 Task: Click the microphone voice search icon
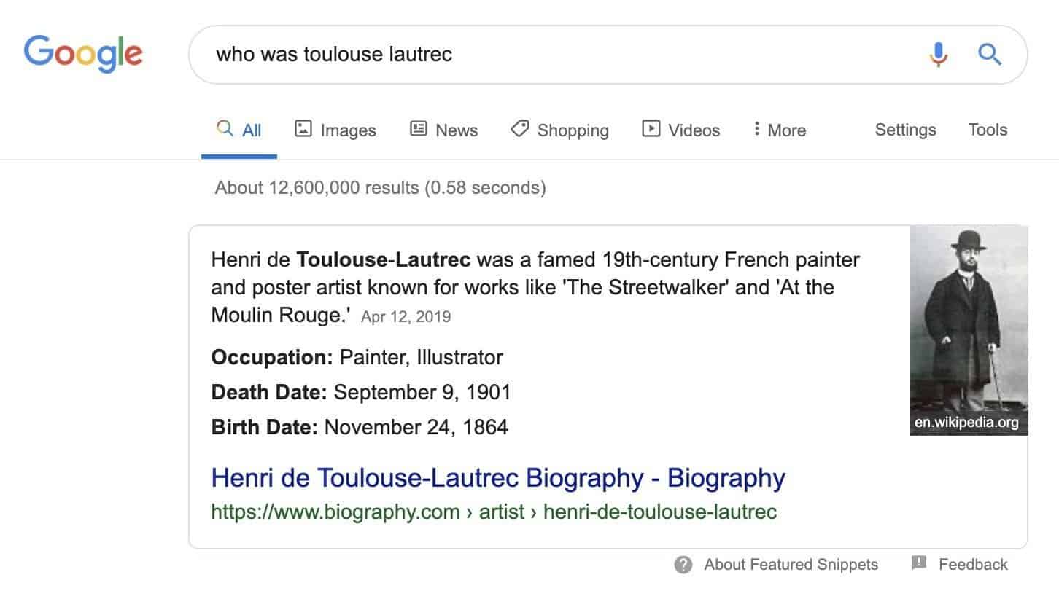[939, 54]
